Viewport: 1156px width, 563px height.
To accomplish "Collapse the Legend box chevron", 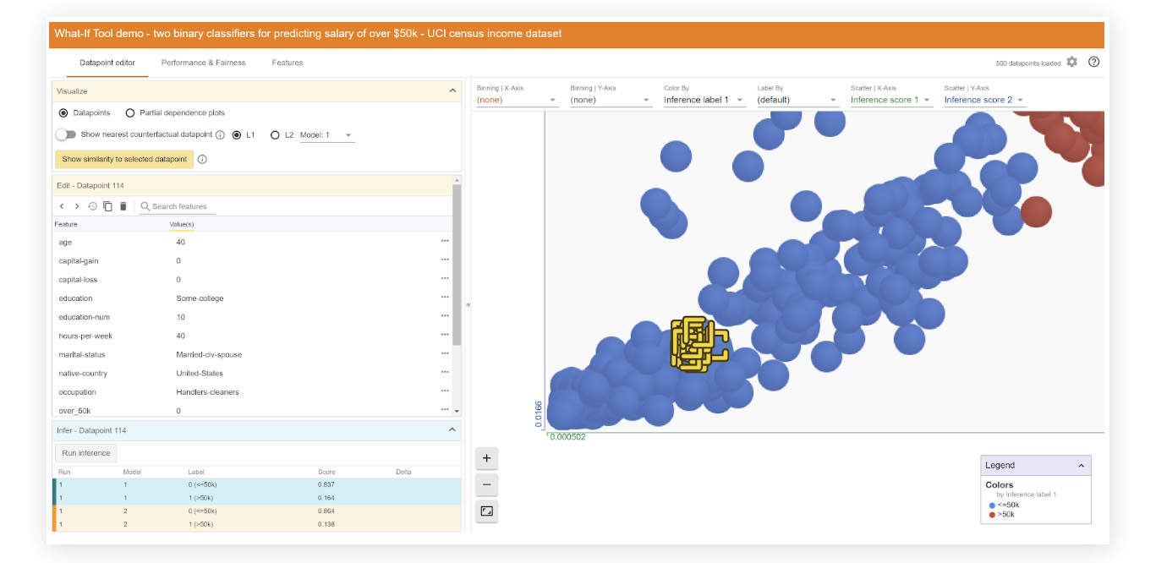I will (x=1080, y=465).
